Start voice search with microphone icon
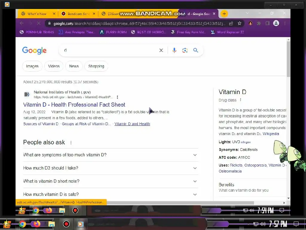The width and height of the screenshot is (306, 230). [x=174, y=50]
